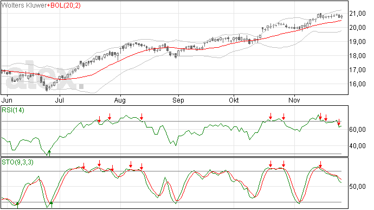Select the Jul month label
Image resolution: width=374 pixels, height=210 pixels.
pyautogui.click(x=60, y=100)
